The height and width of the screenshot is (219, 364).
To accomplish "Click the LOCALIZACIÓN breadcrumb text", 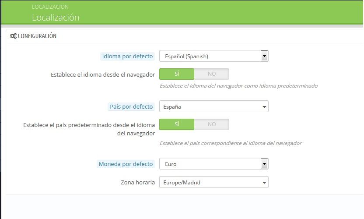I will [50, 7].
